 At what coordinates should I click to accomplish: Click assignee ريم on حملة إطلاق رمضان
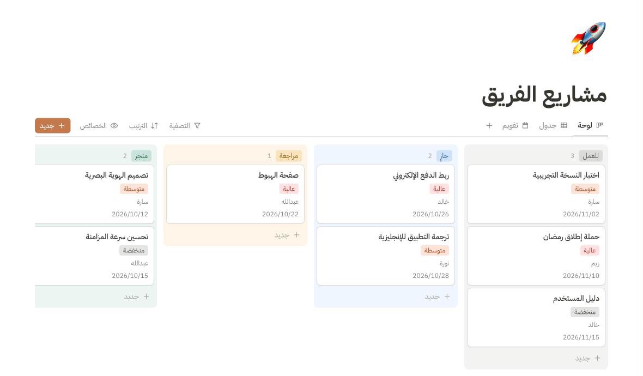[595, 263]
